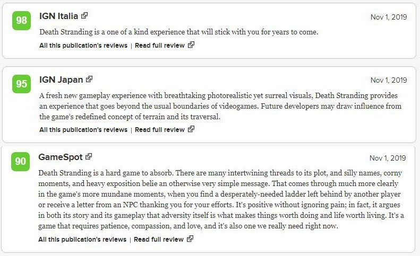
Task: Click the green 95 score badge
Action: tap(21, 84)
